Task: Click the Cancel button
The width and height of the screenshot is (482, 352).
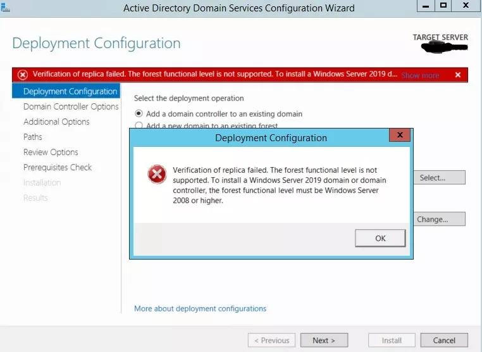Action: [x=444, y=341]
